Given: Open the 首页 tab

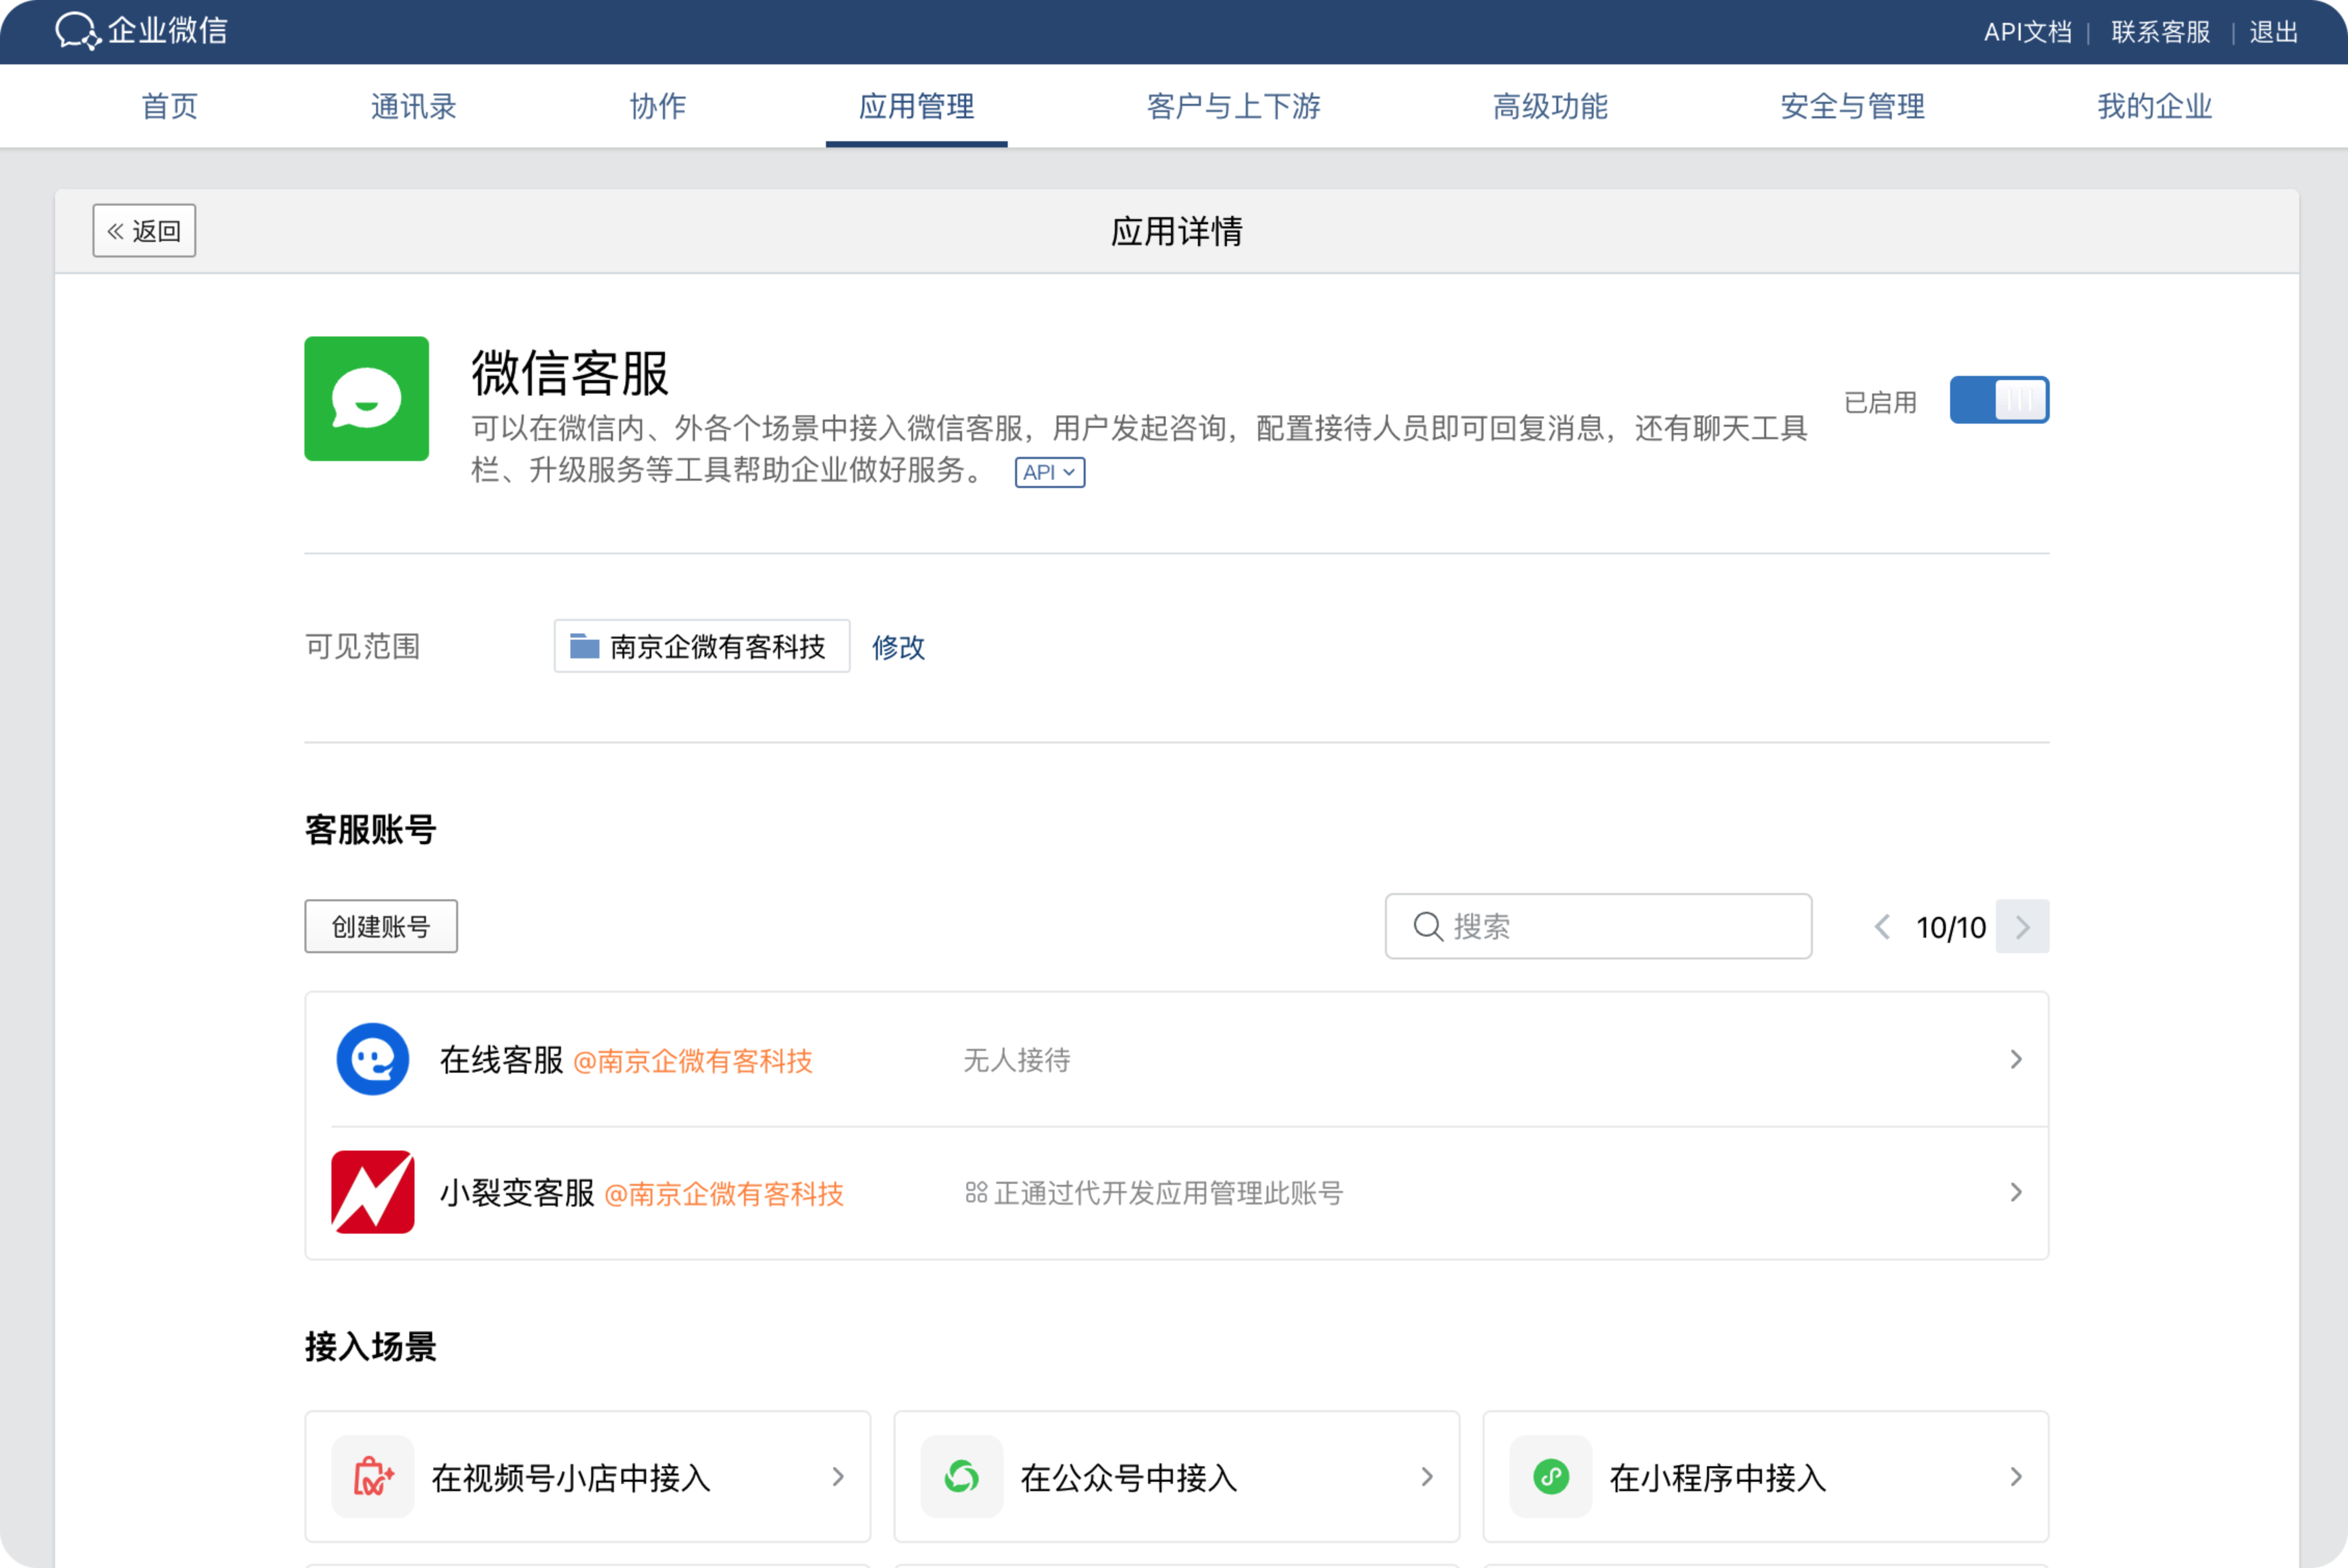Looking at the screenshot, I should tap(169, 106).
